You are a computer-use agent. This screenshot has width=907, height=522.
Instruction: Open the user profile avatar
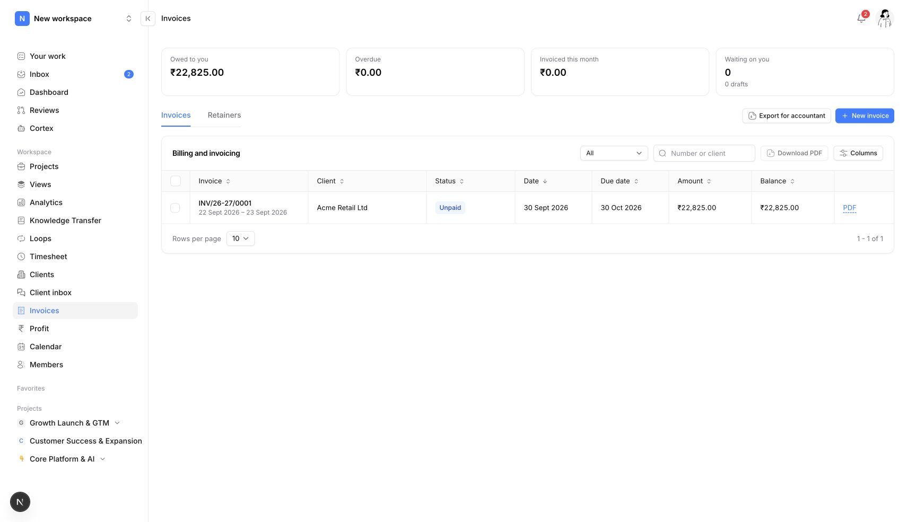point(885,19)
